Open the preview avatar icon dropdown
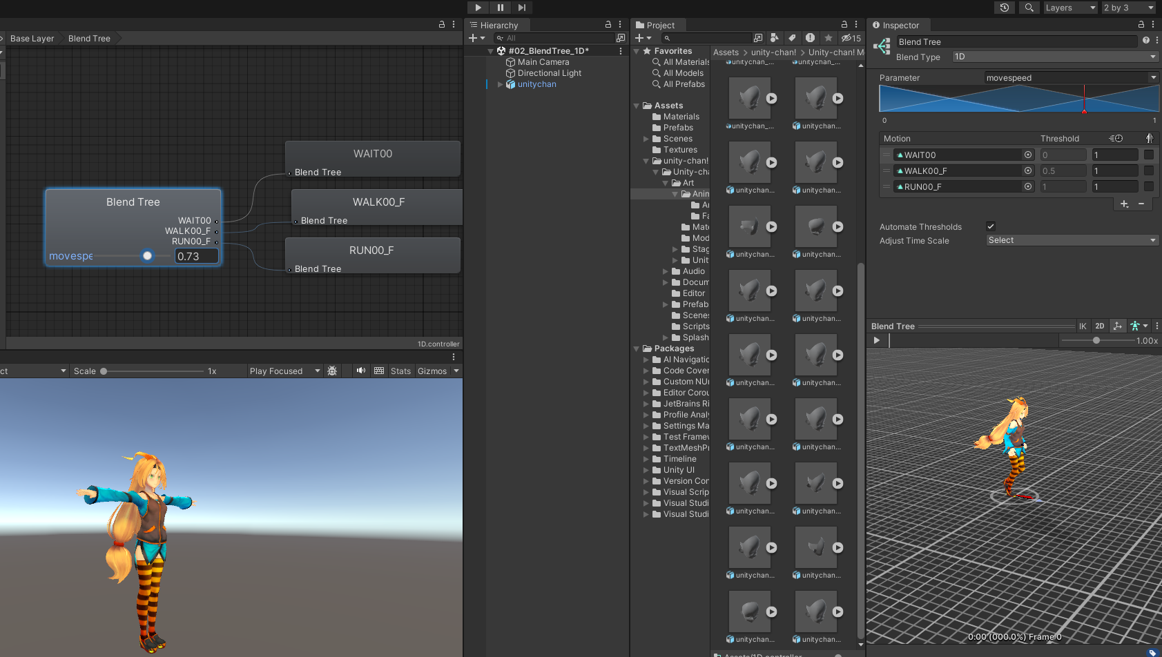Image resolution: width=1162 pixels, height=657 pixels. pyautogui.click(x=1139, y=326)
